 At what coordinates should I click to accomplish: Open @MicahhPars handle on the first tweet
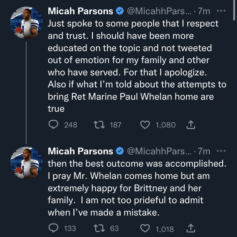click(159, 11)
